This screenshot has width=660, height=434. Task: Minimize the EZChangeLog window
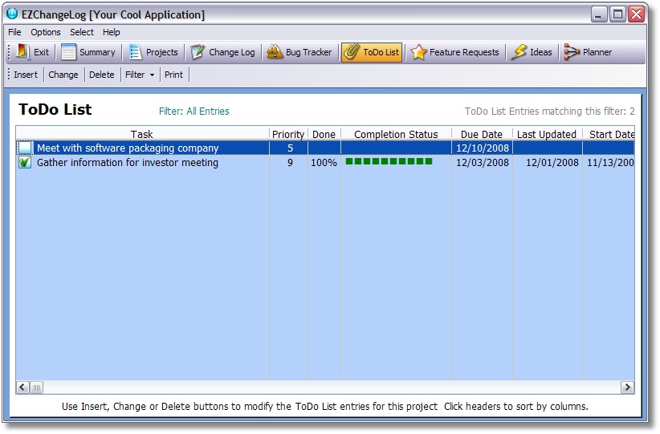click(x=598, y=14)
